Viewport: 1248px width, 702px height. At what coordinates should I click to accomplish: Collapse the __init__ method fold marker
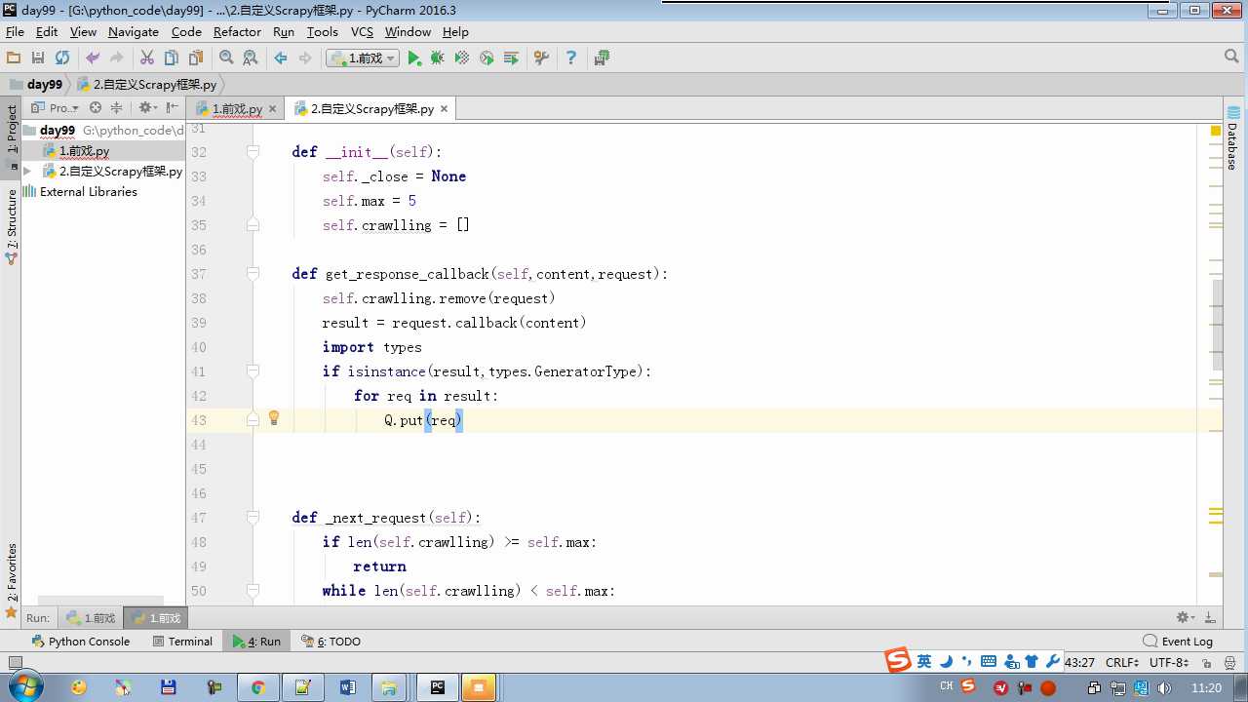click(253, 152)
